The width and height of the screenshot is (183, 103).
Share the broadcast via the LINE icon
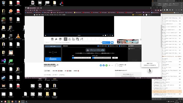[106, 66]
